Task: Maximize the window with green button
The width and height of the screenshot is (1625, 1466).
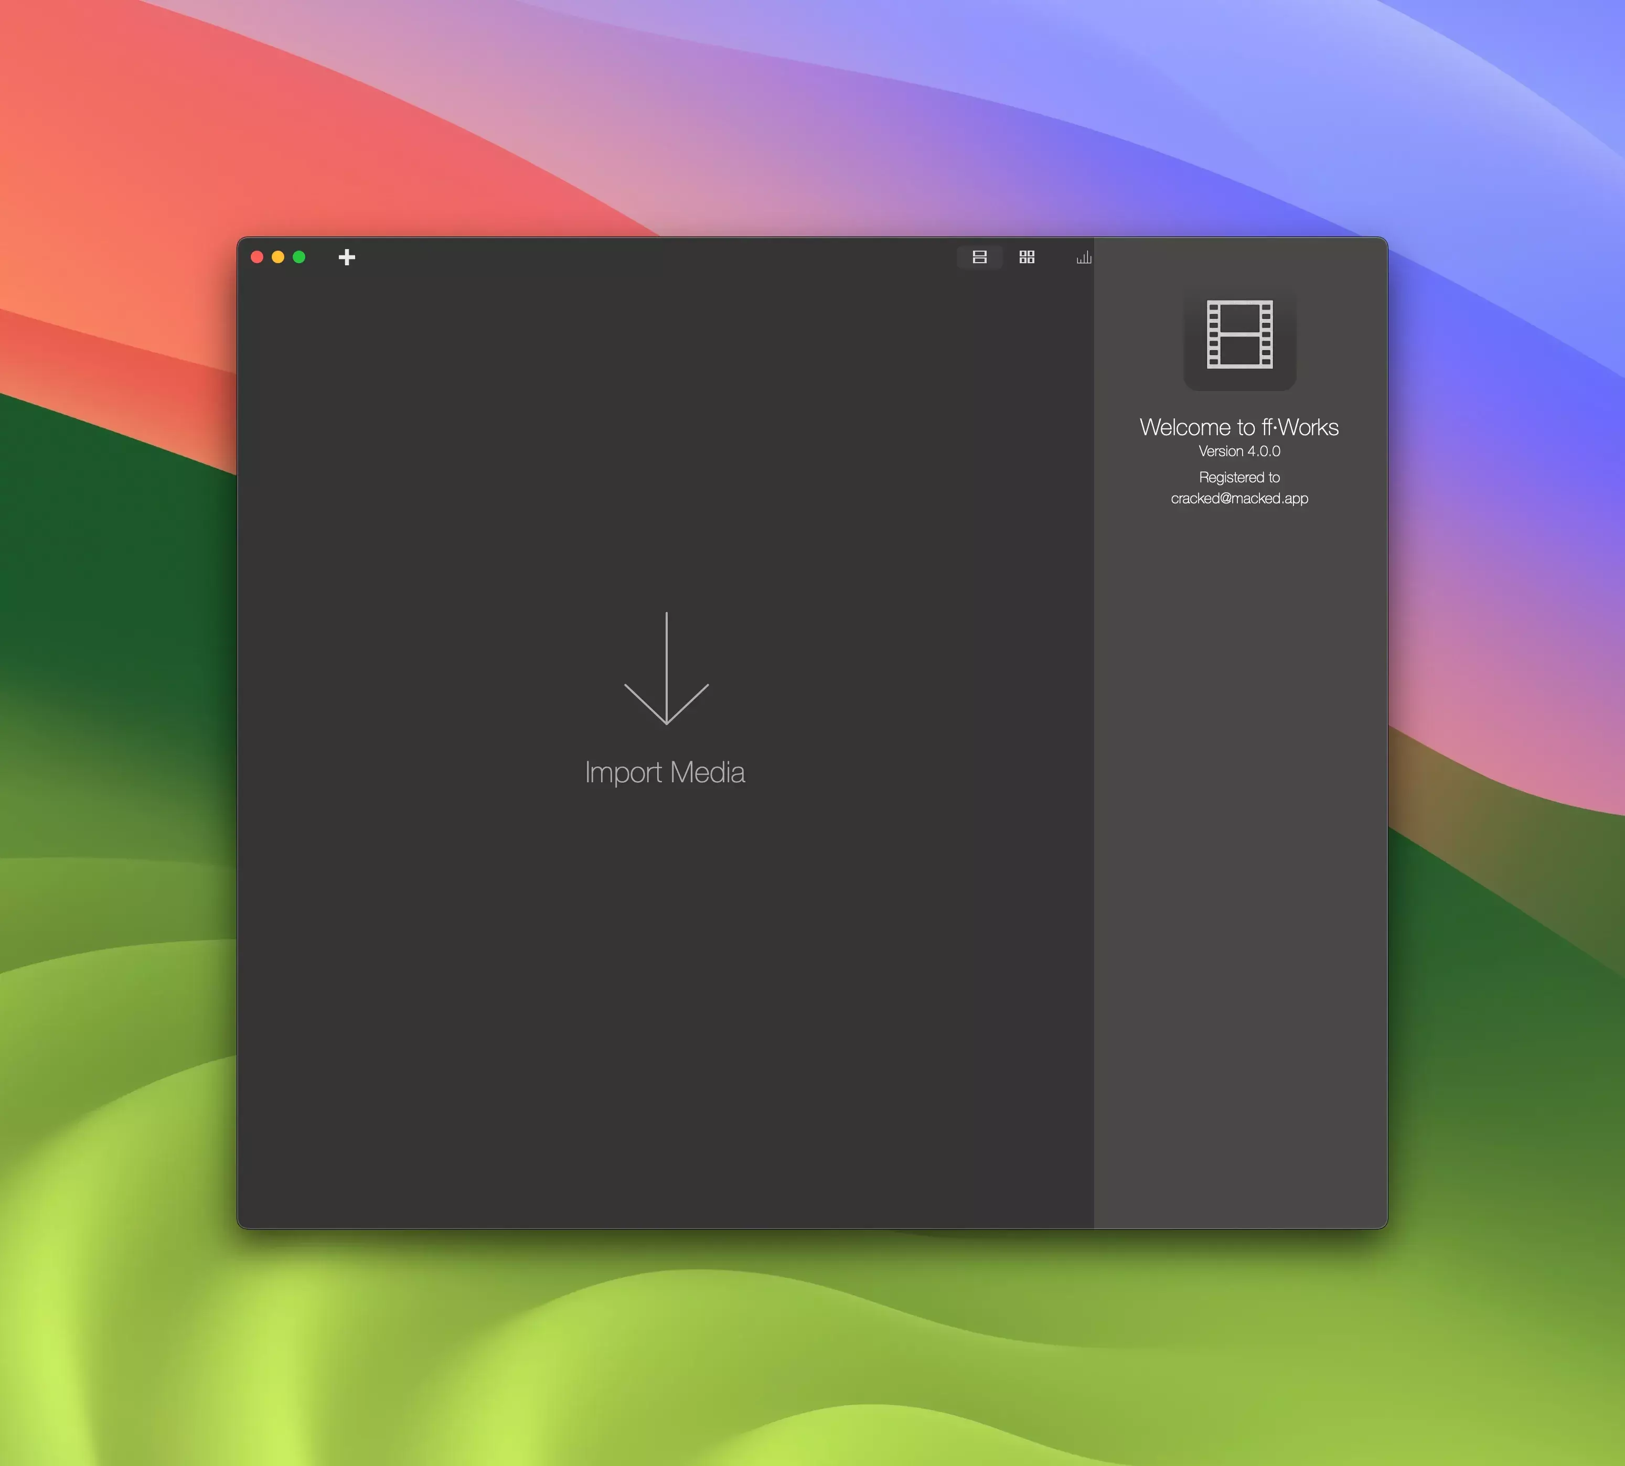Action: click(x=299, y=257)
